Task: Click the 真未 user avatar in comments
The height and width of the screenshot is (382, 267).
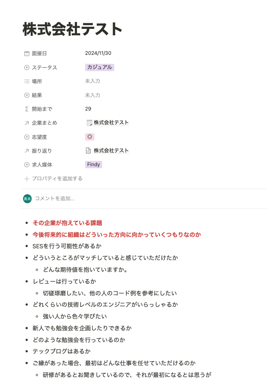Action: tap(26, 199)
